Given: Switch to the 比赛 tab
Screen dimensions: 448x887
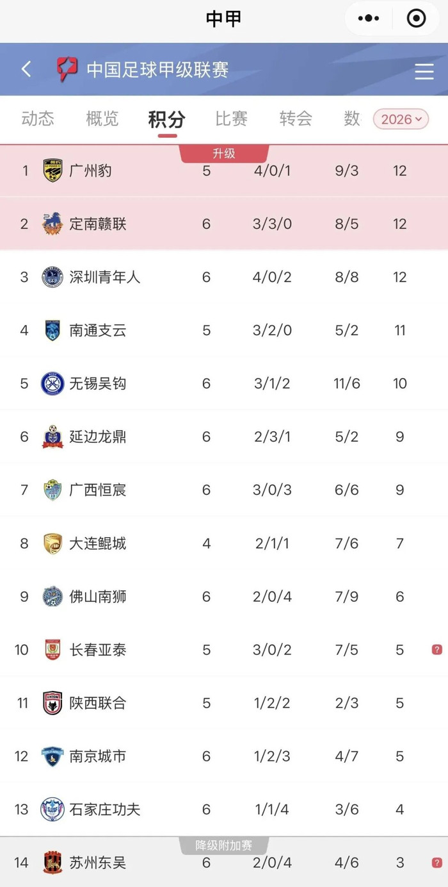Looking at the screenshot, I should pos(231,119).
